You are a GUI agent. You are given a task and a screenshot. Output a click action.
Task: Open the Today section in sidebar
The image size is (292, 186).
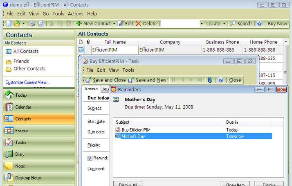[39, 95]
